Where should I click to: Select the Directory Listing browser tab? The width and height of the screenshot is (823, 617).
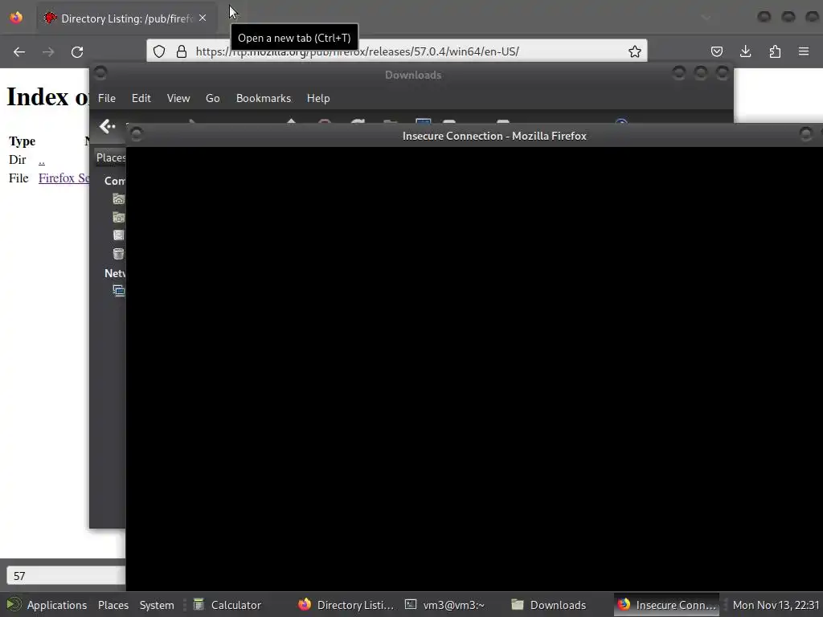click(x=126, y=18)
